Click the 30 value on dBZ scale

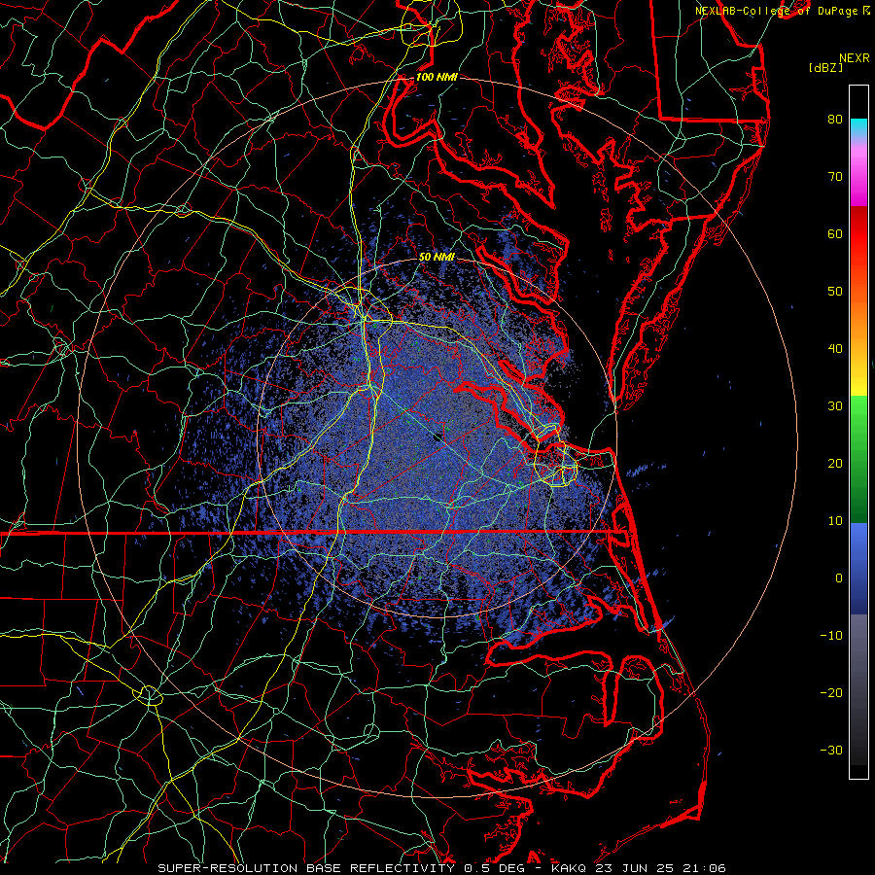click(x=835, y=406)
